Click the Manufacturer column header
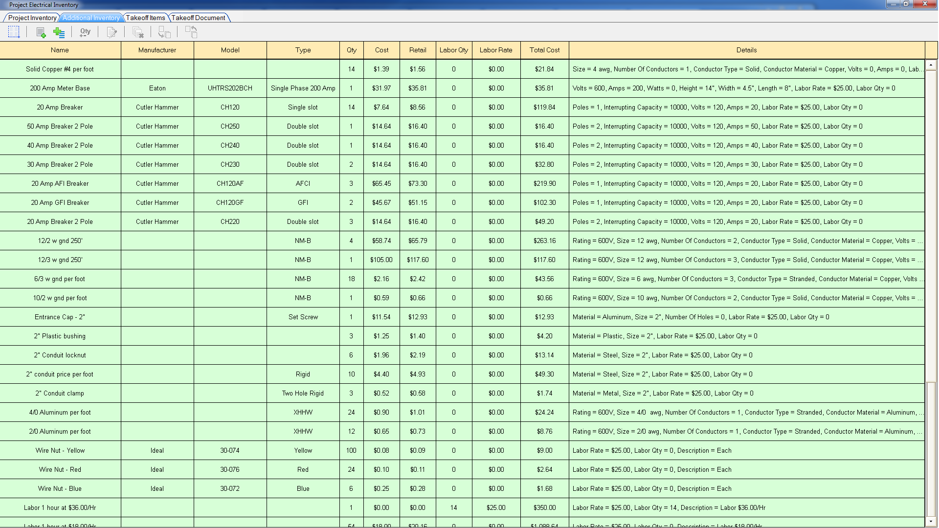 [157, 50]
